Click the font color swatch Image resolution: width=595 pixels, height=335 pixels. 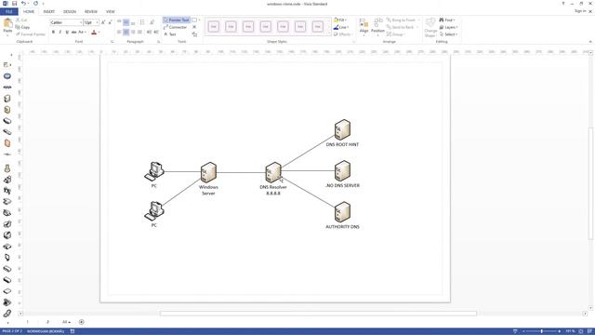pyautogui.click(x=94, y=33)
